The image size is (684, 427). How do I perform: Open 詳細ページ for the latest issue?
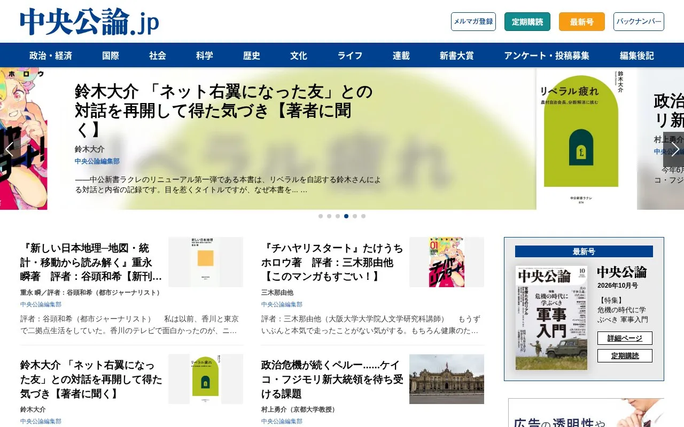click(625, 338)
